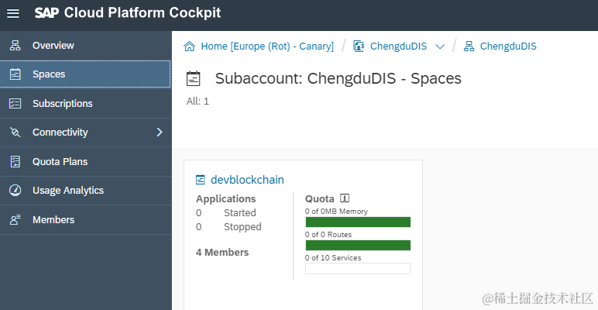Screen dimensions: 598x310
Task: Click the Subscriptions checklist icon
Action: click(15, 103)
